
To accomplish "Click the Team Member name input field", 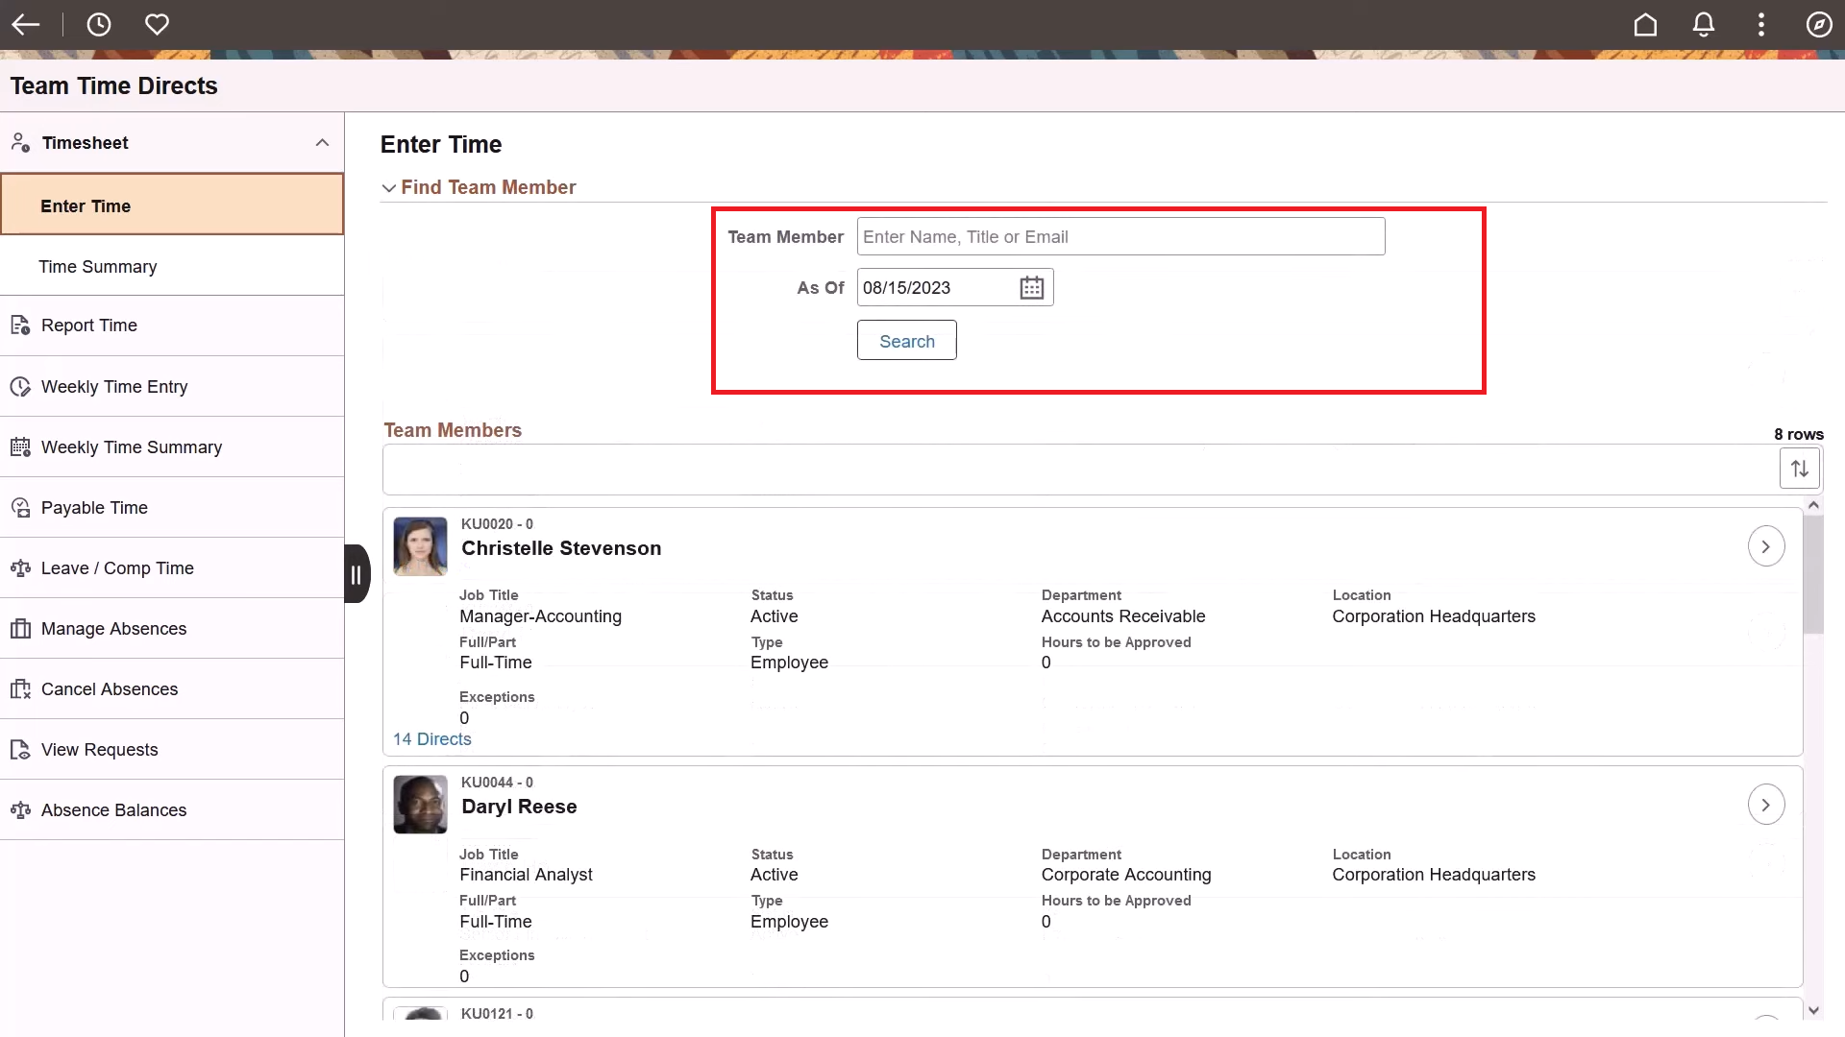I will [1120, 236].
